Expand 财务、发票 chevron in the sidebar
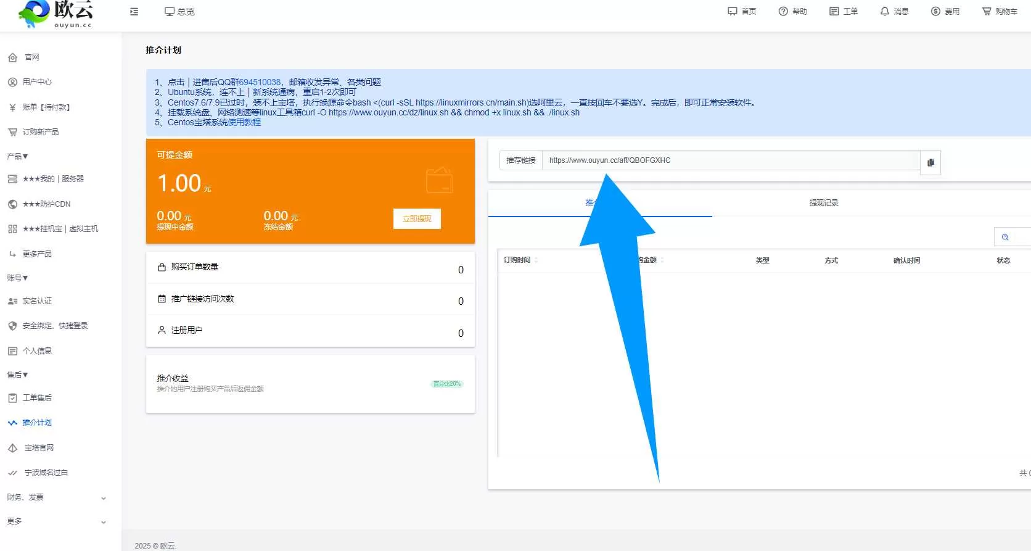 coord(104,498)
